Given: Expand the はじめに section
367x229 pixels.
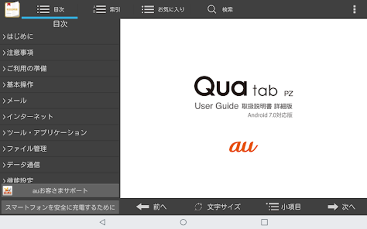Looking at the screenshot, I should 60,37.
